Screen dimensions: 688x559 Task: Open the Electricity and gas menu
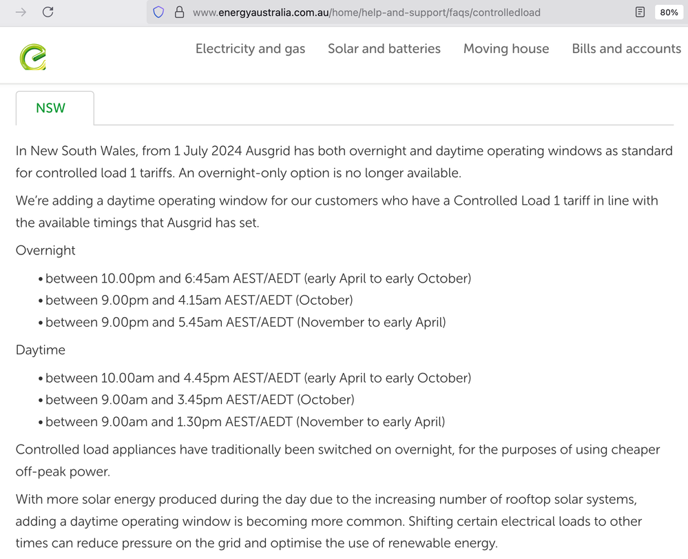coord(250,48)
